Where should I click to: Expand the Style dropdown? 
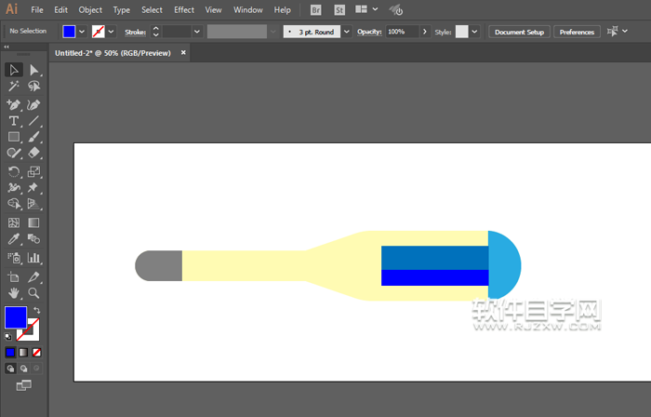coord(474,32)
